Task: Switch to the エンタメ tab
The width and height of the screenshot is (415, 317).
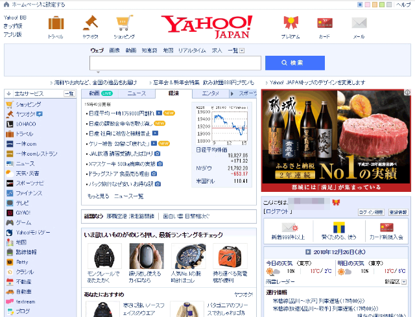Action: click(x=210, y=94)
